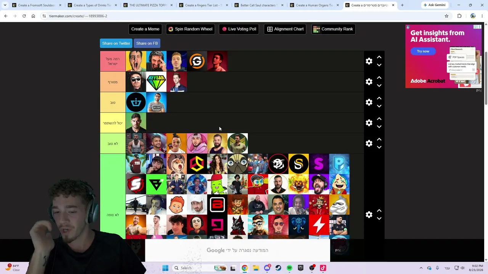Open the Spin Random Wheel tool

(x=190, y=29)
